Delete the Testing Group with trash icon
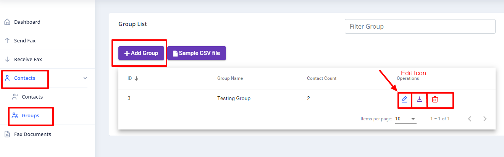This screenshot has width=504, height=157. click(435, 99)
